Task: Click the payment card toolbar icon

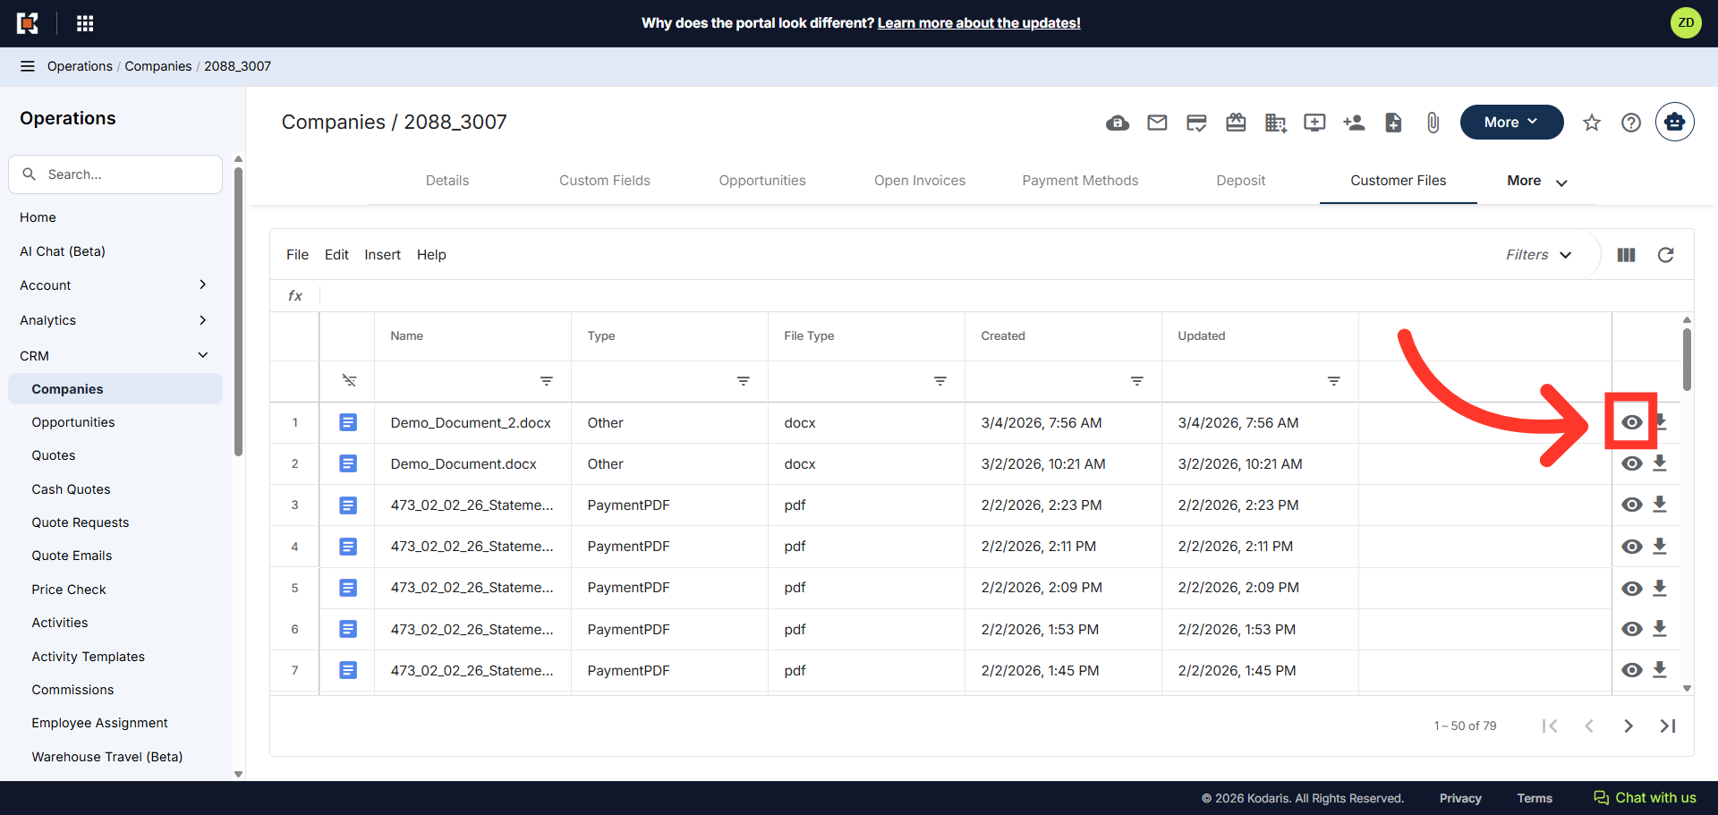Action: (x=1196, y=123)
